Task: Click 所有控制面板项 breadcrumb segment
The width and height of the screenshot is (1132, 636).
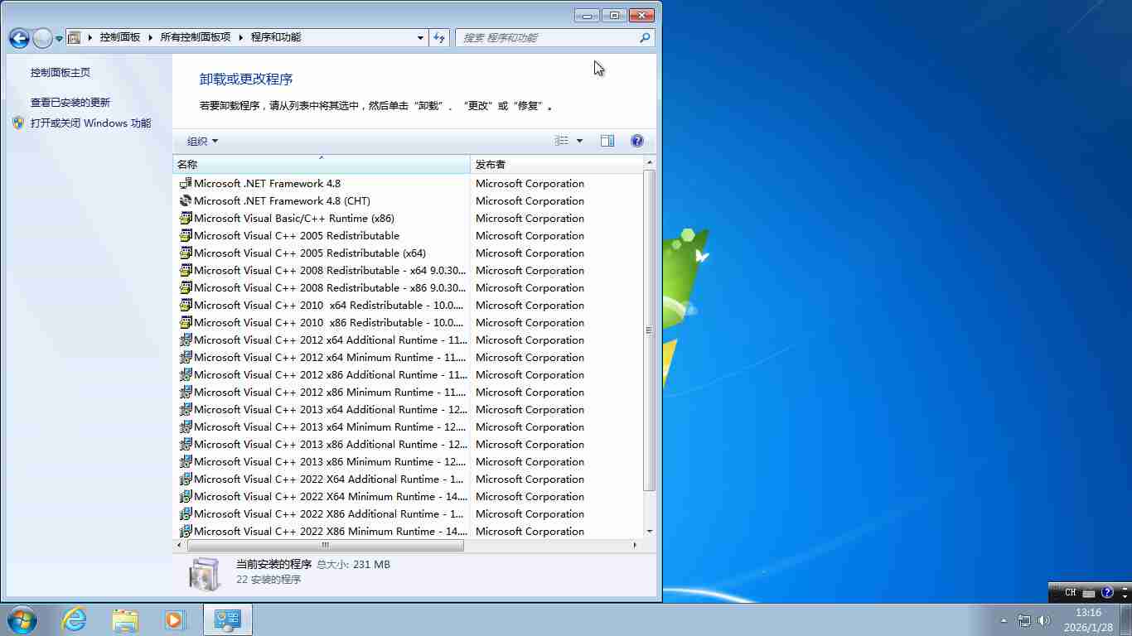Action: [196, 37]
